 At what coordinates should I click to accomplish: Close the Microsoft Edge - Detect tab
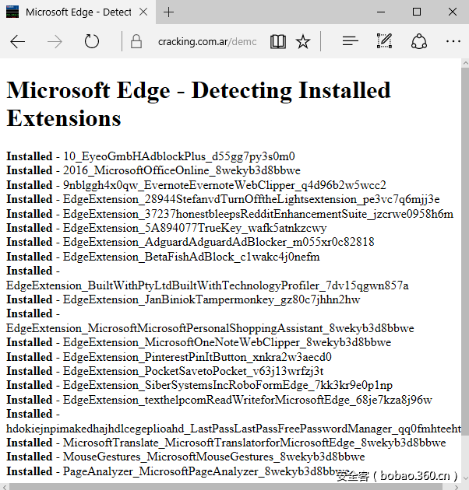(145, 12)
